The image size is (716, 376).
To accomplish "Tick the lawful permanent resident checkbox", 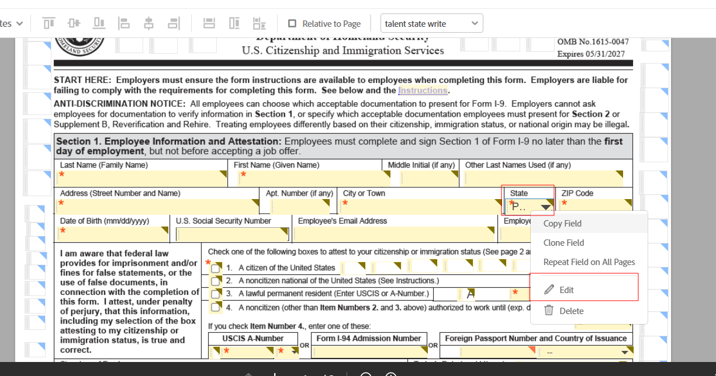I will [x=216, y=294].
